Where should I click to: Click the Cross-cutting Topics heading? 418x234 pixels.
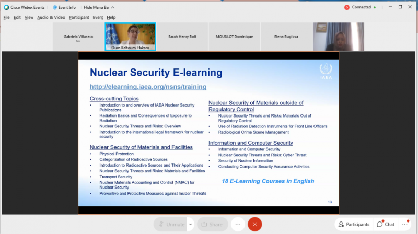(114, 99)
